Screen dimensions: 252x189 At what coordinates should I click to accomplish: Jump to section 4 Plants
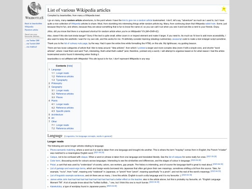(54, 101)
